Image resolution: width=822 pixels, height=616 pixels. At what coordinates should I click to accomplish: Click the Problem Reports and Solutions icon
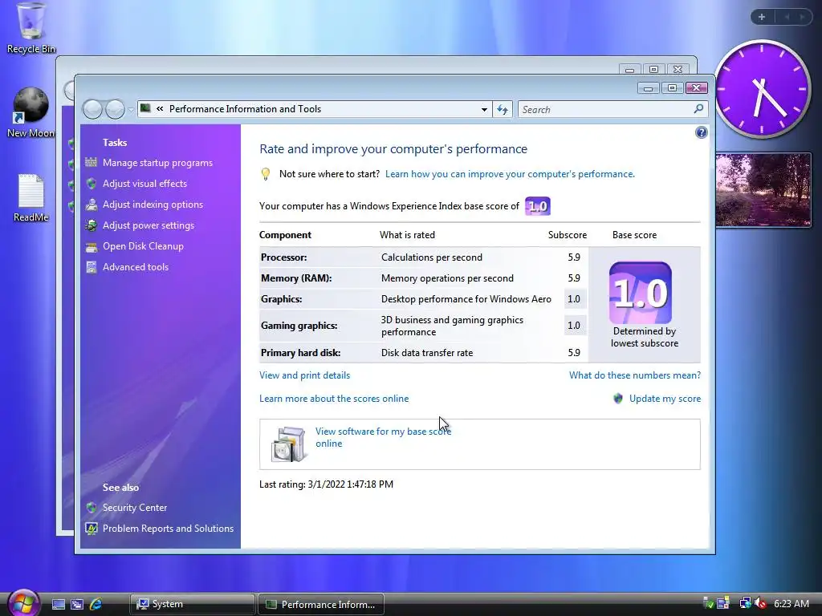[x=92, y=529]
